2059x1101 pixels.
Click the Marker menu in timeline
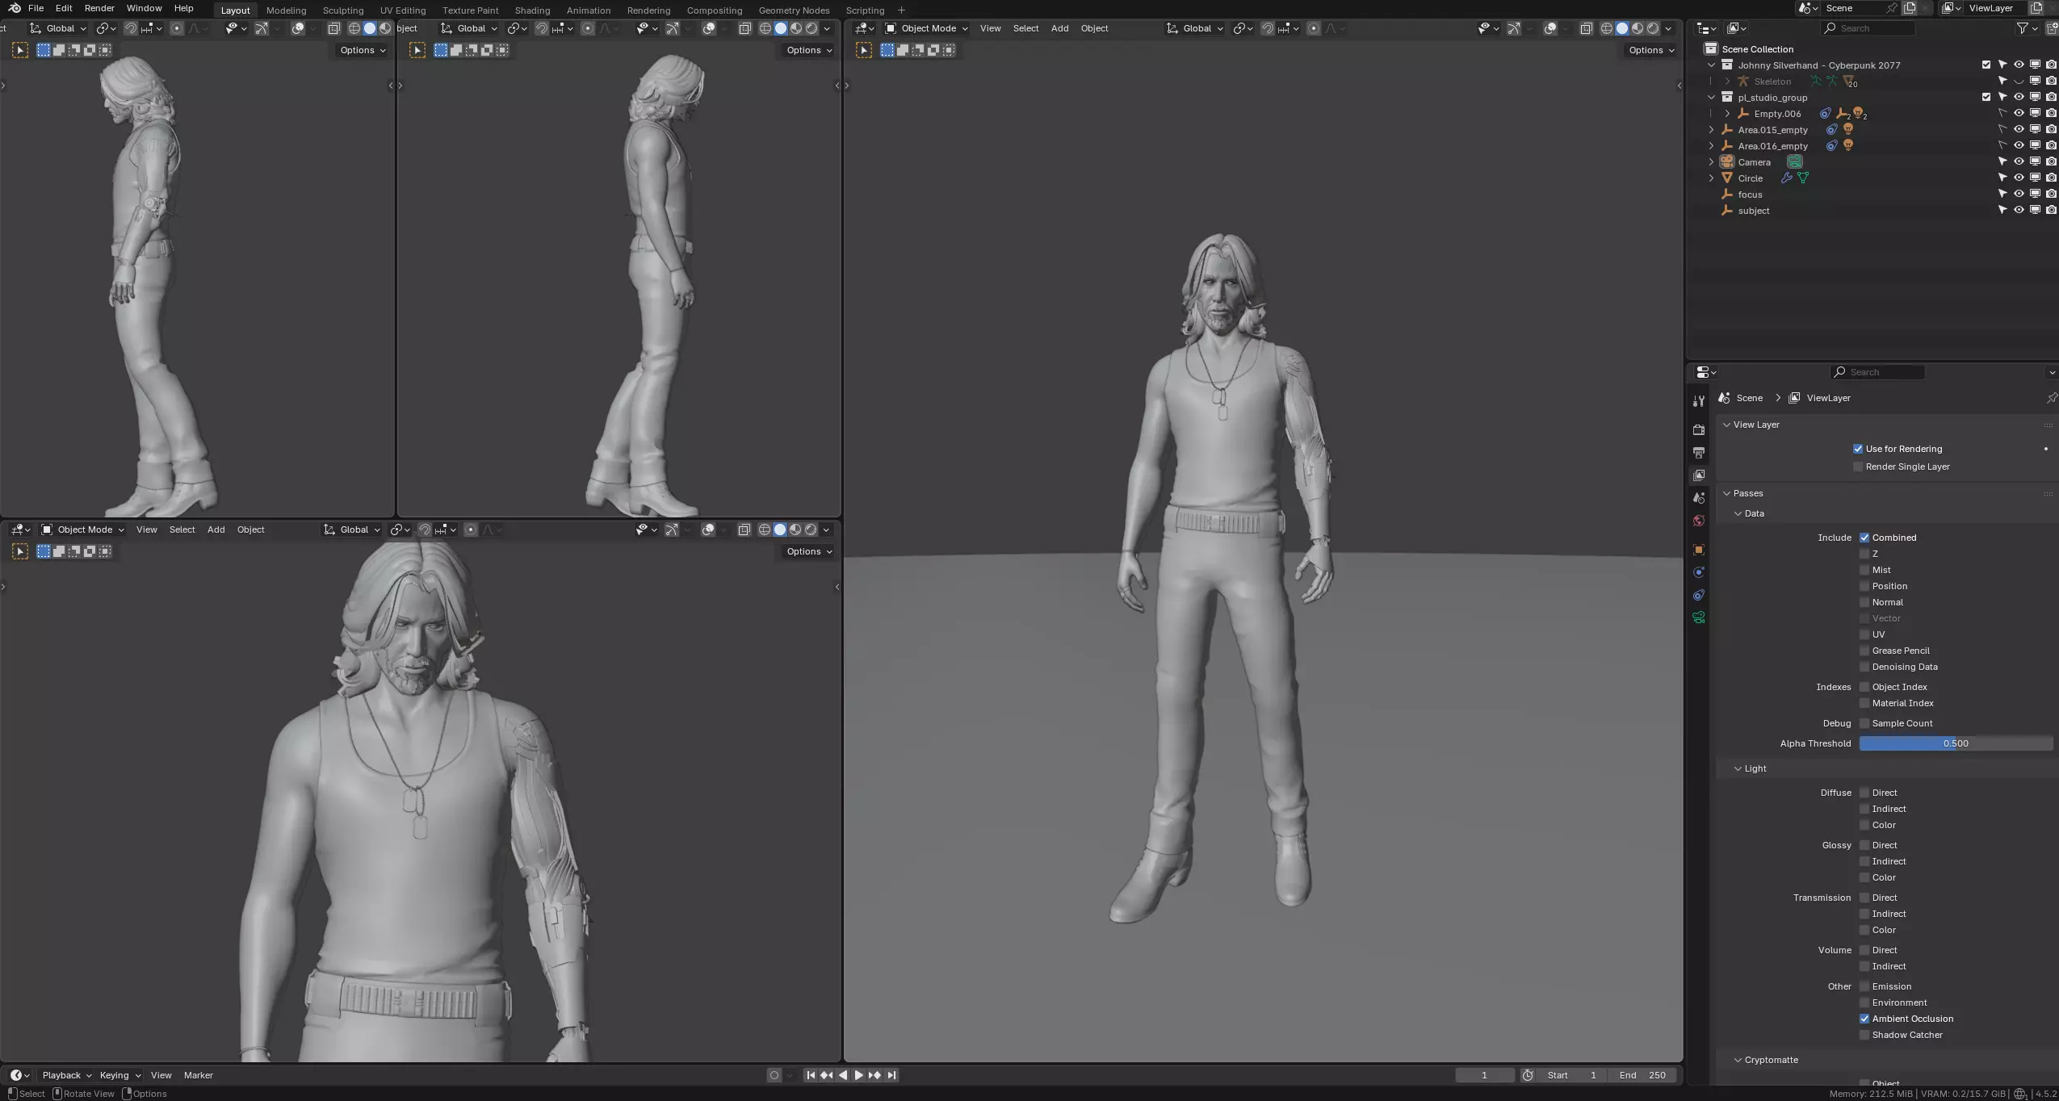pos(198,1075)
